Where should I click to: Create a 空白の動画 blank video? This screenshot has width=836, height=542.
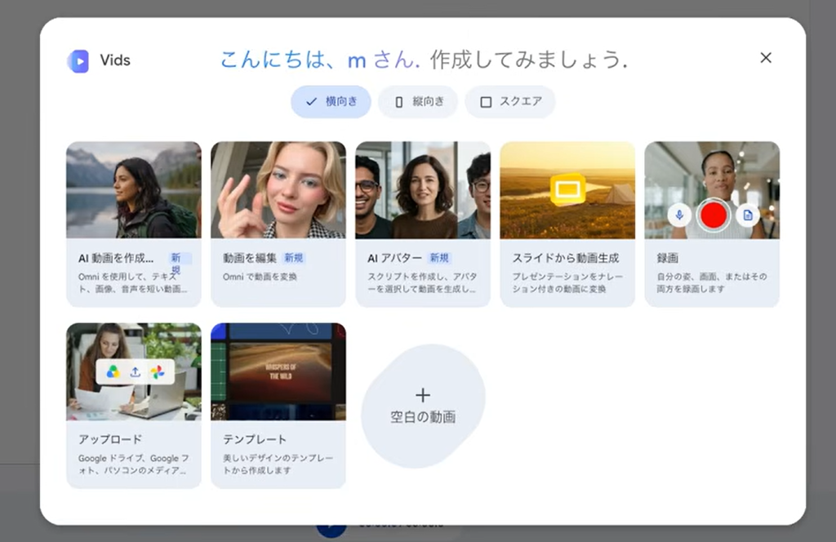coord(423,406)
